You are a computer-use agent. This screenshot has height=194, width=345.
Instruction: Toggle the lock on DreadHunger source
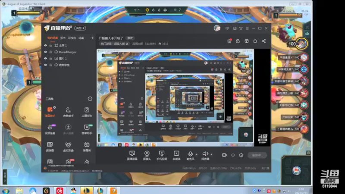[x=50, y=52]
